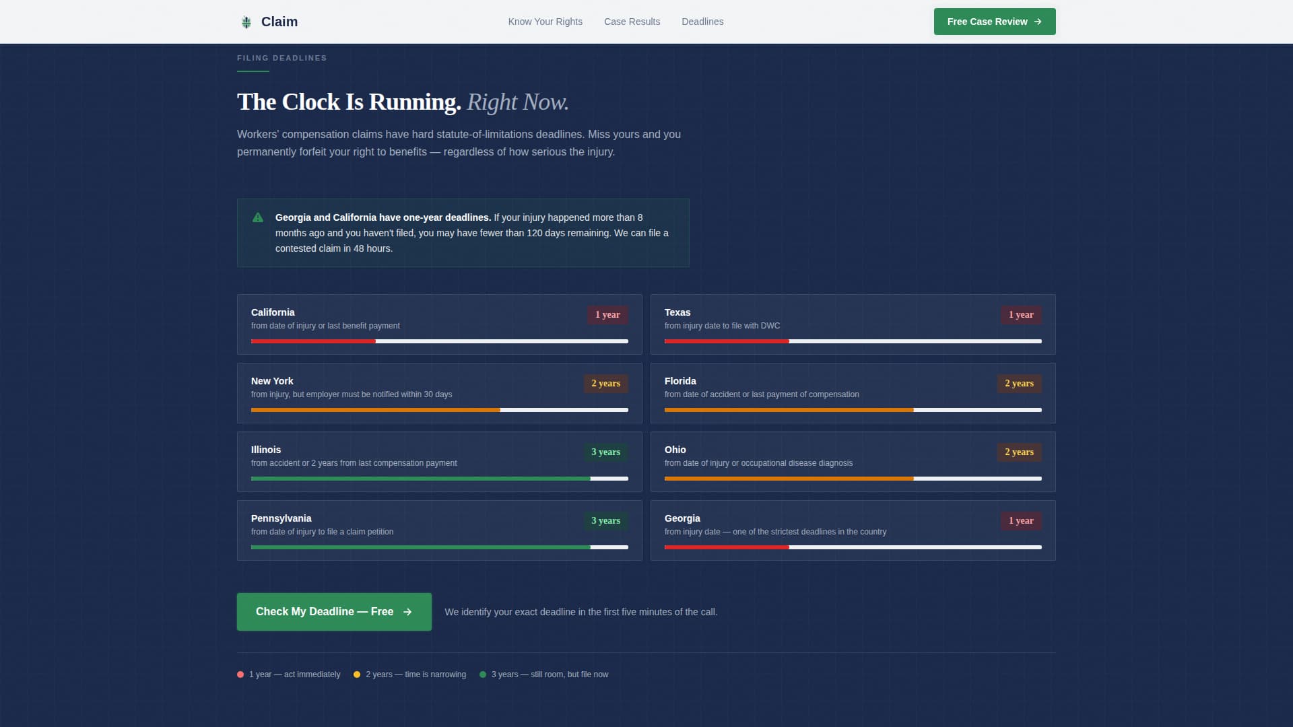This screenshot has height=727, width=1293.
Task: Click the warning icon in the green alert
Action: tap(257, 217)
